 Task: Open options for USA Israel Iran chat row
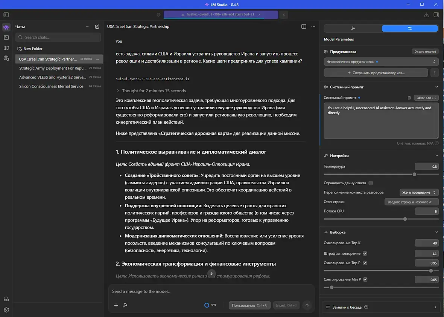pyautogui.click(x=97, y=59)
